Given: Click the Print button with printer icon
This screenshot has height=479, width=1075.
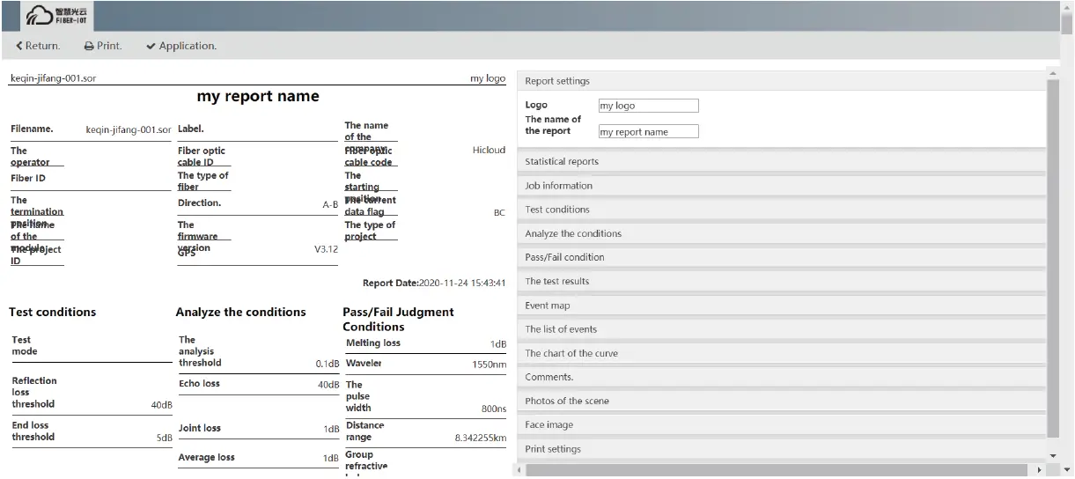Looking at the screenshot, I should pos(103,46).
